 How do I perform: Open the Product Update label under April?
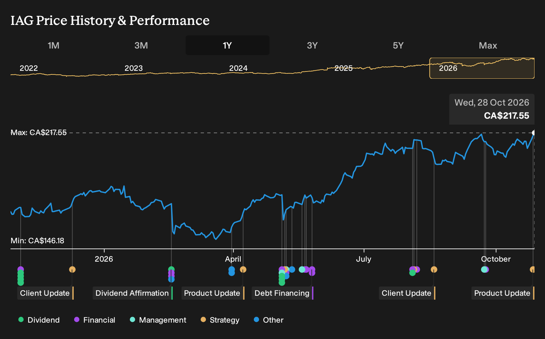(212, 293)
